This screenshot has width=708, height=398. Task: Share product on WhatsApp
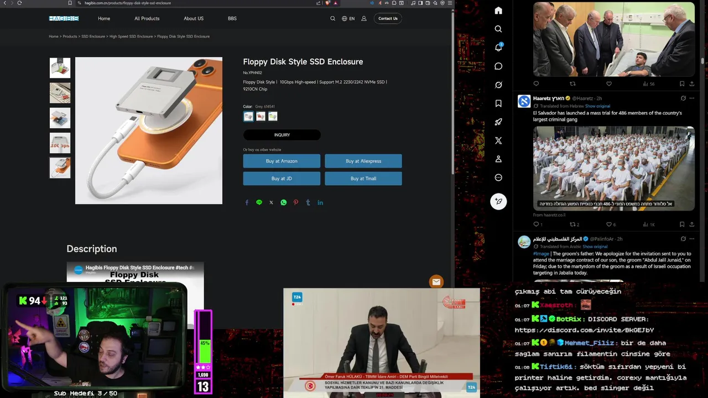(284, 202)
